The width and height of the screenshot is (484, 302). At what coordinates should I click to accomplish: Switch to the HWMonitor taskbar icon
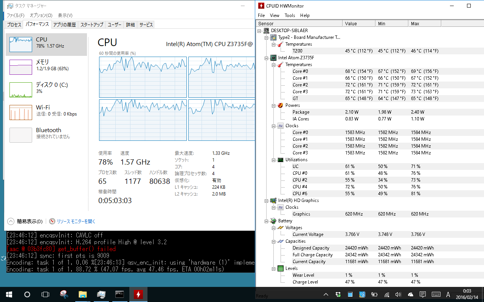[138, 294]
